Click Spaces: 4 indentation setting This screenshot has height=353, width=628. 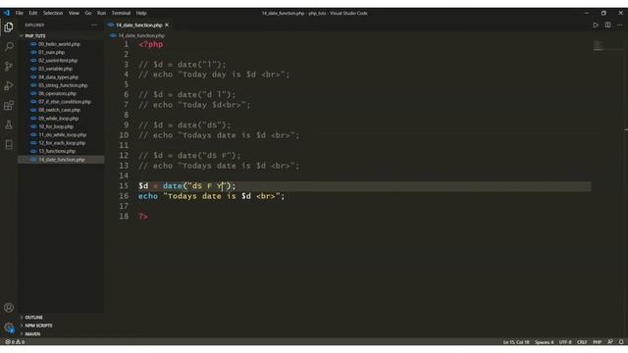tap(544, 342)
